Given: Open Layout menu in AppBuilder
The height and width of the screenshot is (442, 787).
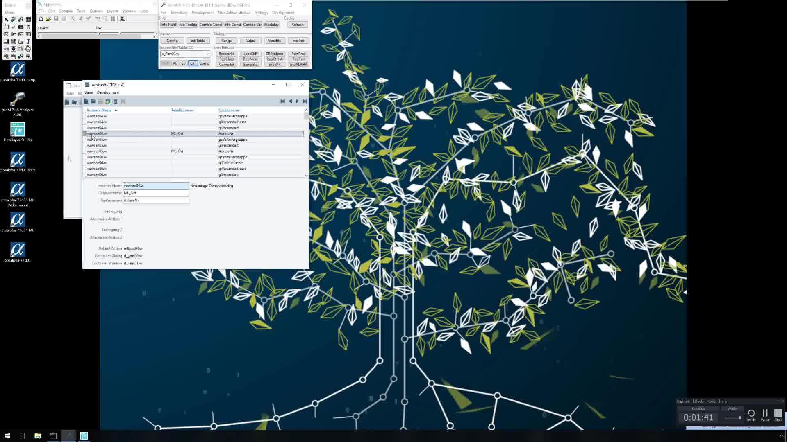Looking at the screenshot, I should (x=112, y=11).
